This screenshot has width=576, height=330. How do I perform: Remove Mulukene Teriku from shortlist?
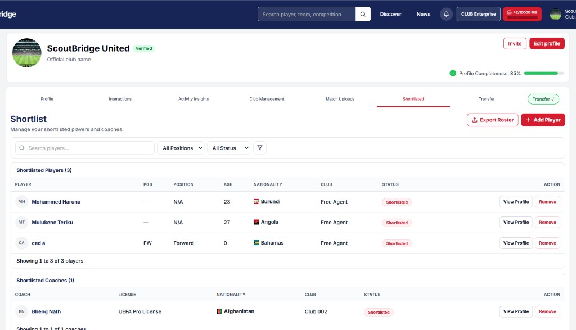click(x=547, y=222)
